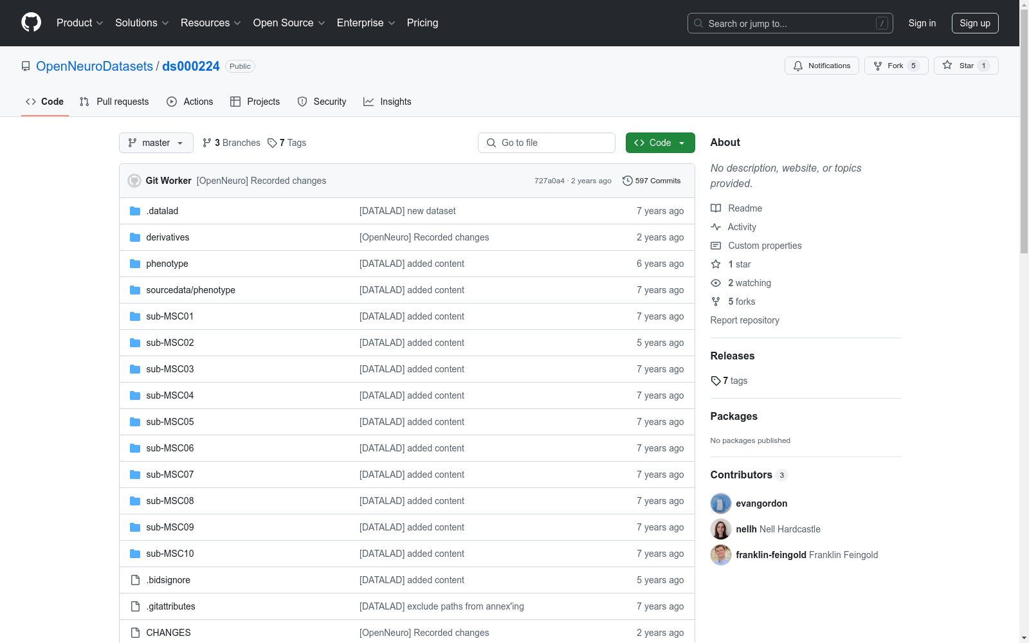Click the branch icon next to 3 Branches
Screen dimensions: 1029x643
207,143
